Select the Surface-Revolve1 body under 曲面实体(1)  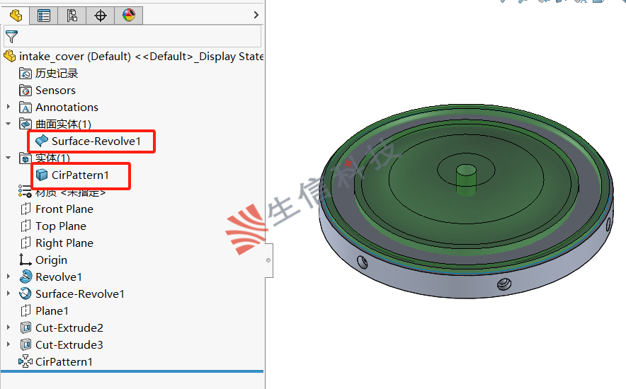[x=96, y=141]
